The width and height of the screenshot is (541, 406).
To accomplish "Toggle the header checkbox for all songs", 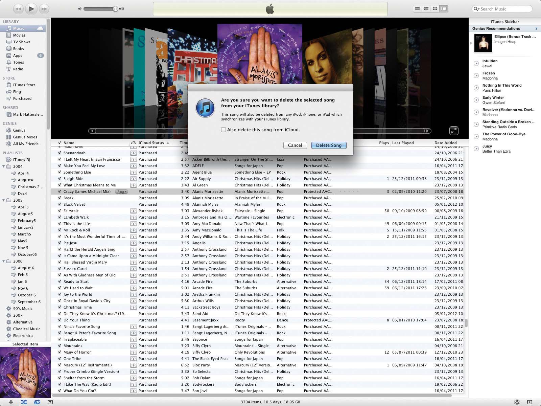I will [60, 143].
